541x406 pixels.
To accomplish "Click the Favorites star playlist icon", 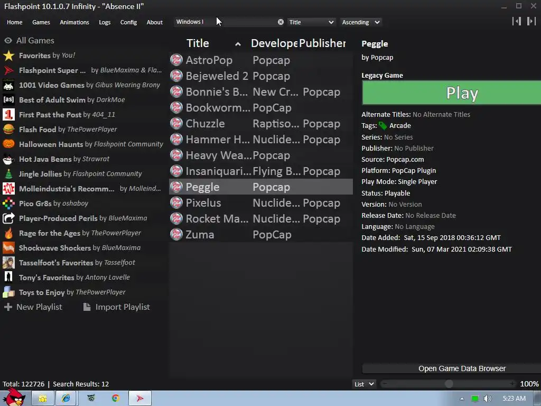I will point(8,56).
